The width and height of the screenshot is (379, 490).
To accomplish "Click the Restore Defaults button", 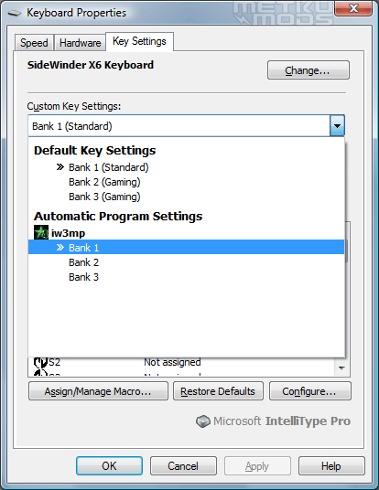I will pyautogui.click(x=218, y=391).
